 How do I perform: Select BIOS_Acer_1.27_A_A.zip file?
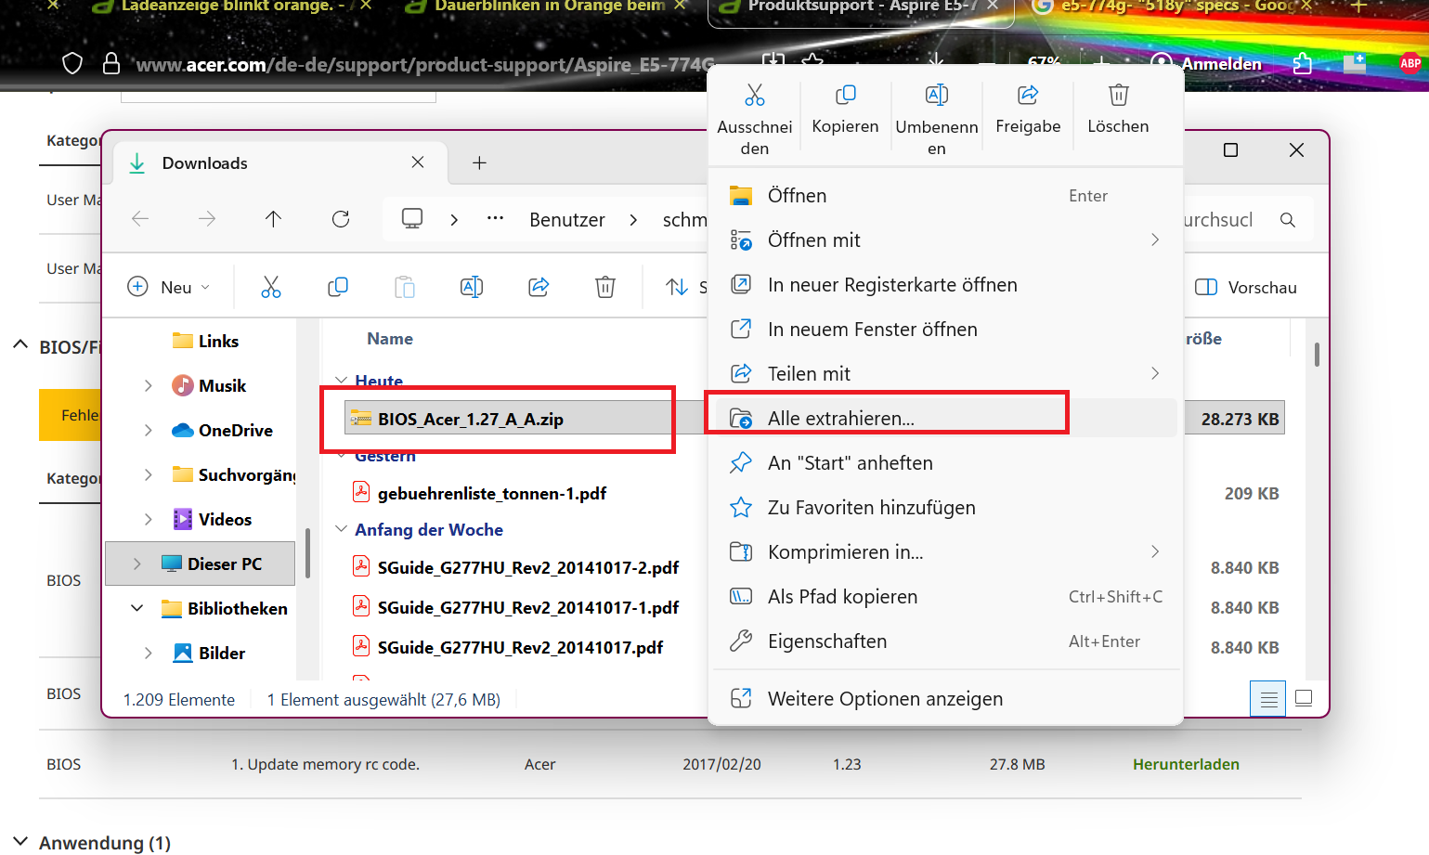tap(471, 420)
